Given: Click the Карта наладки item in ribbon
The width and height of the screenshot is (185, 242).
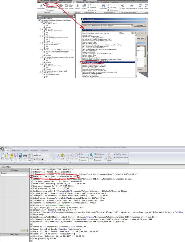Looking at the screenshot, I should (51, 7).
